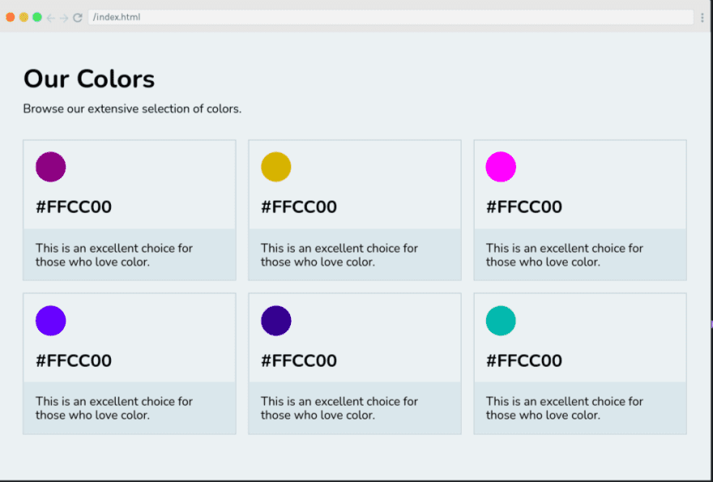Click the #FFCC00 title under yellow circle
This screenshot has height=482, width=713.
pyautogui.click(x=298, y=207)
